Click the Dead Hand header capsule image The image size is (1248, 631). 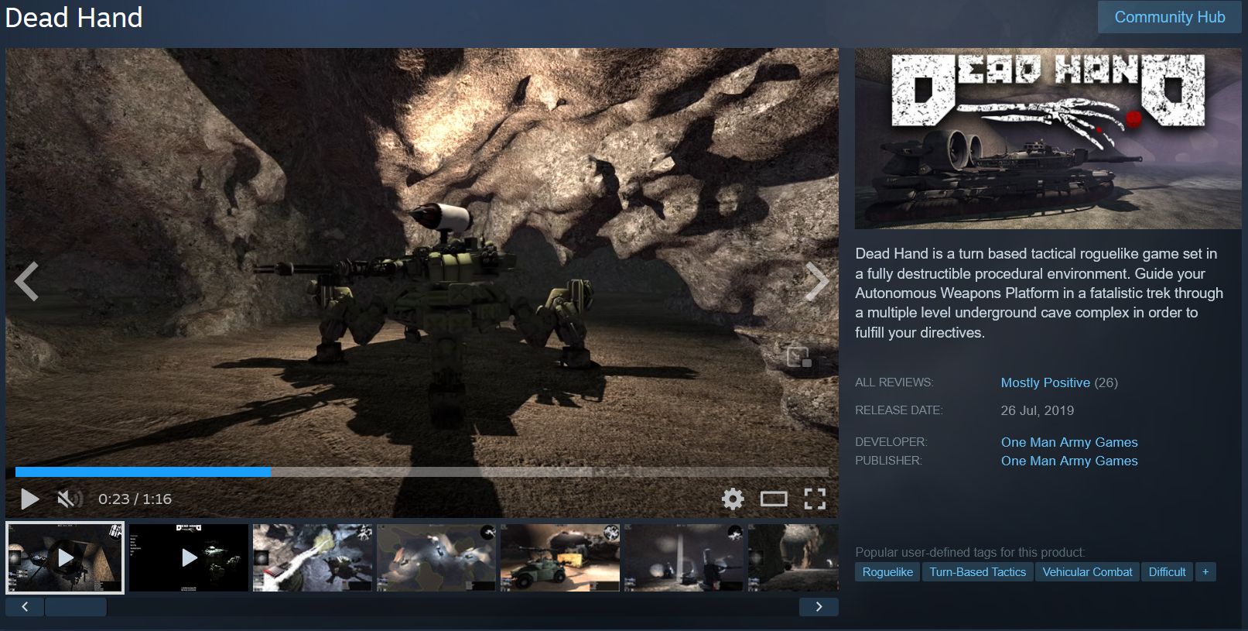[1048, 139]
